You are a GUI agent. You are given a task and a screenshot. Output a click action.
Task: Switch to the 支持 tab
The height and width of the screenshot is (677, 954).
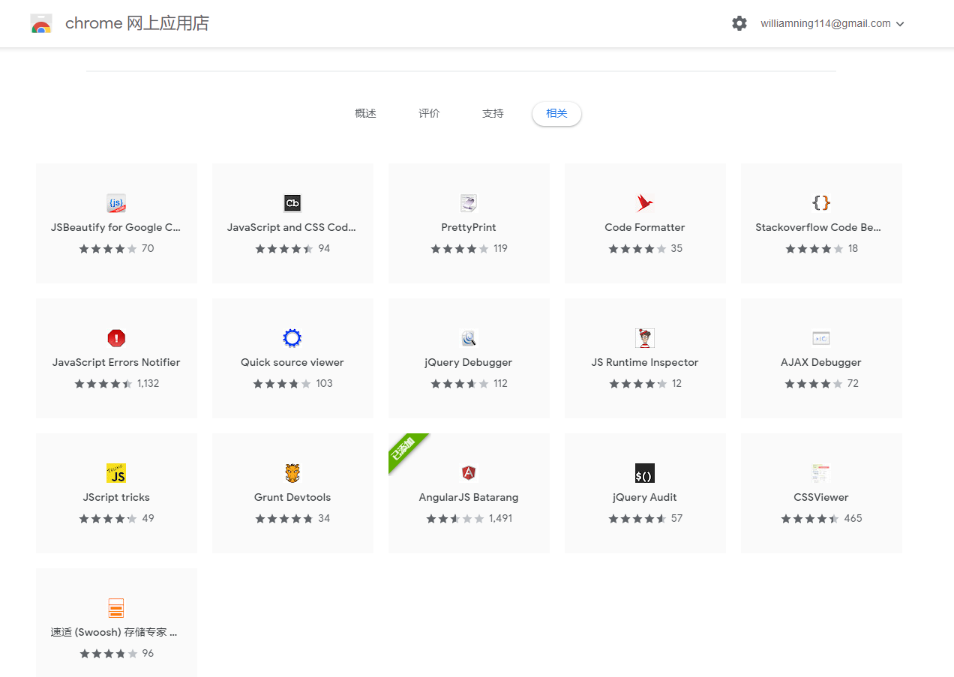tap(493, 114)
